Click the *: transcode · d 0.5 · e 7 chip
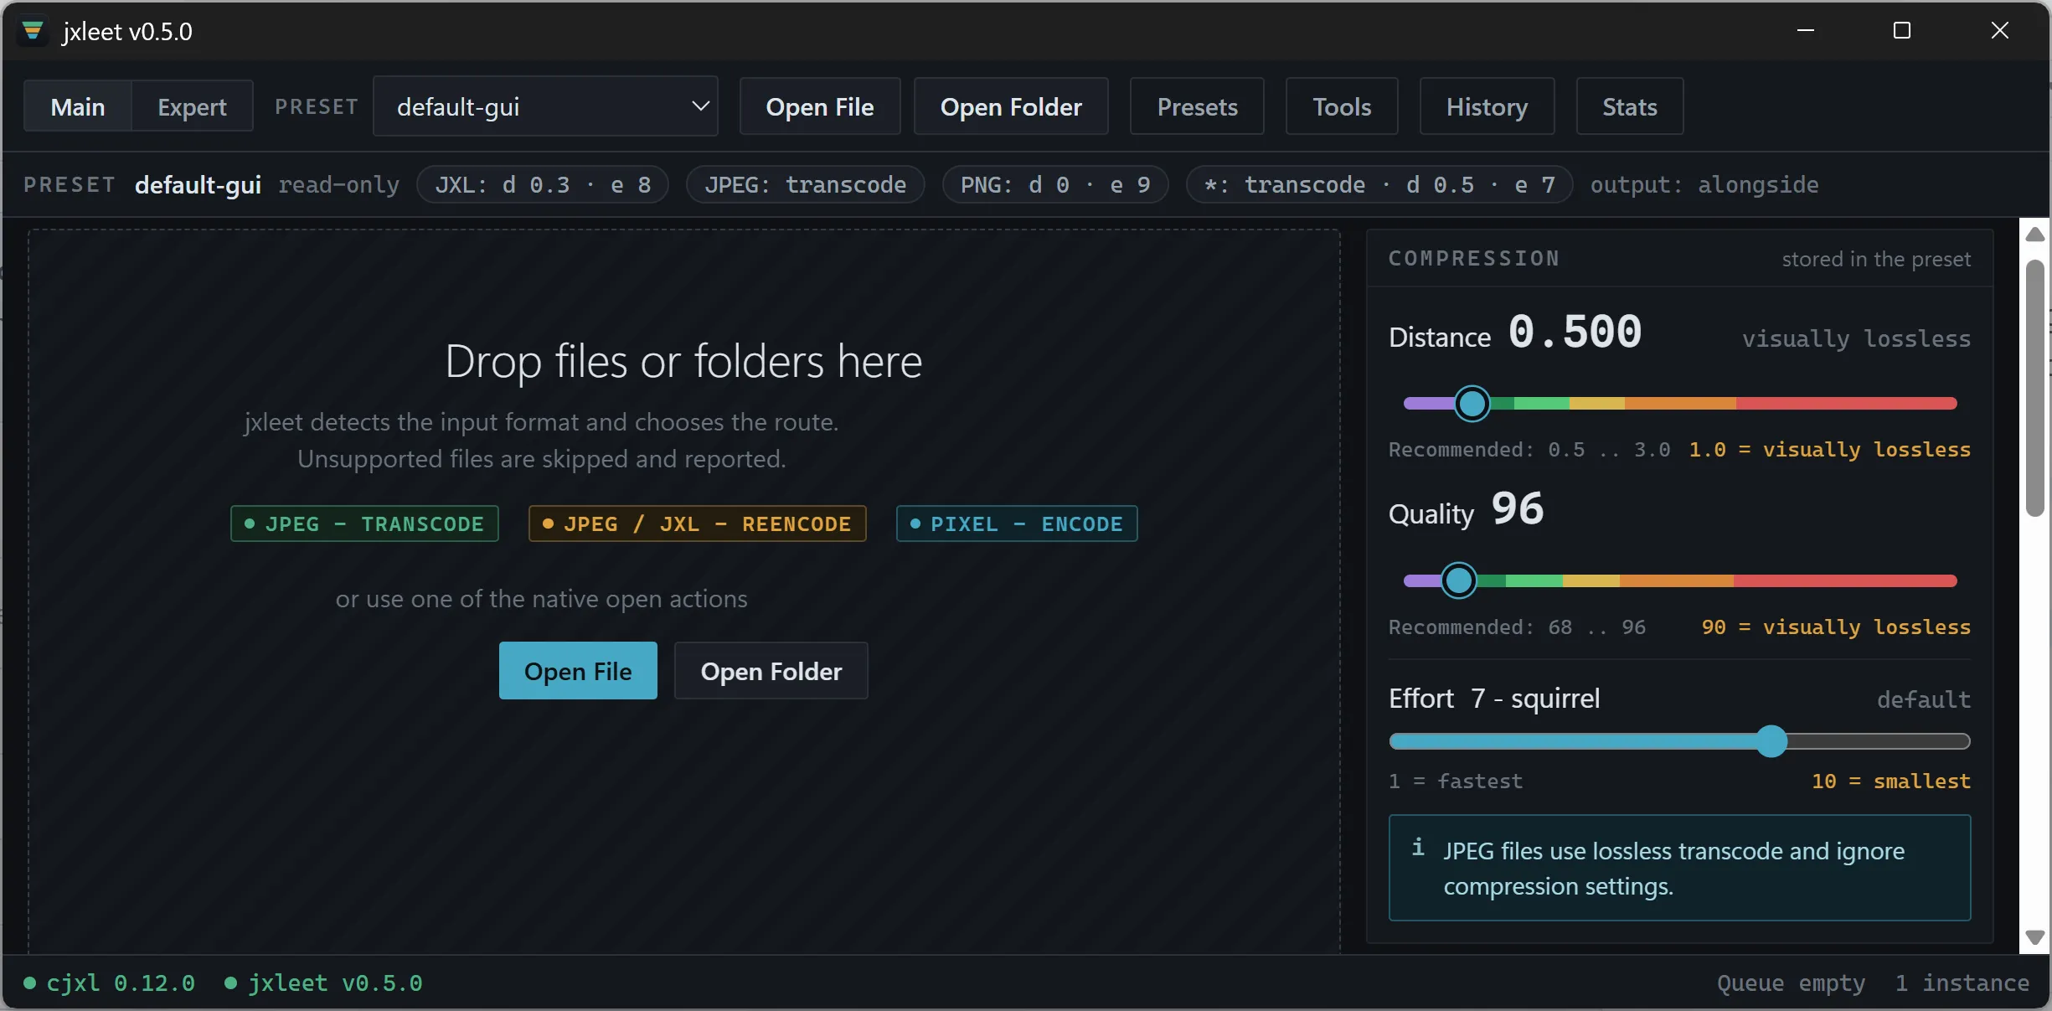2052x1011 pixels. [x=1379, y=184]
